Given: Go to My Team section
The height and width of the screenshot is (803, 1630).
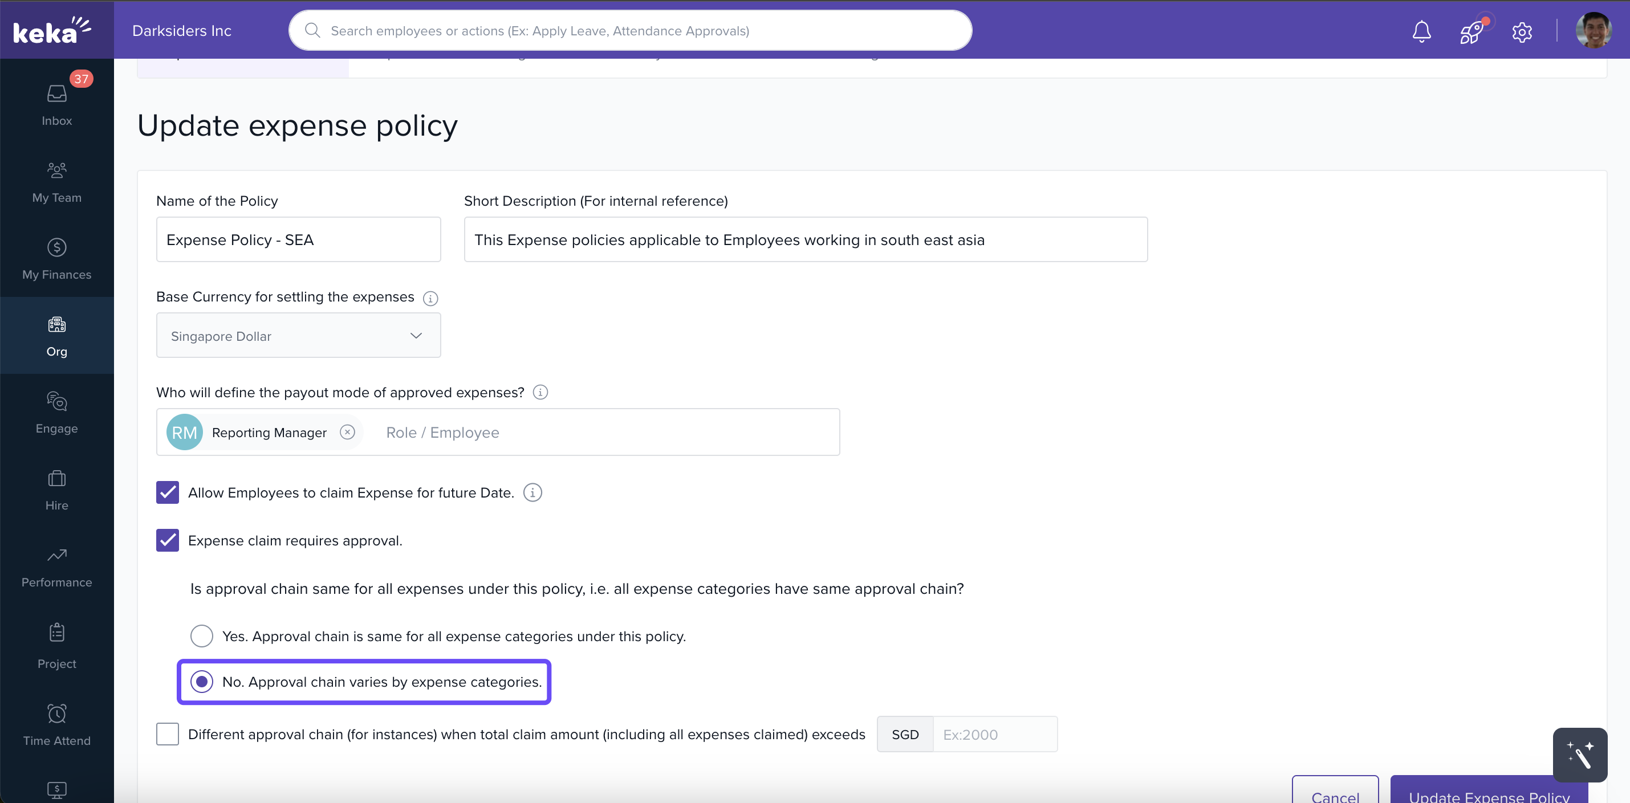Looking at the screenshot, I should (x=56, y=182).
